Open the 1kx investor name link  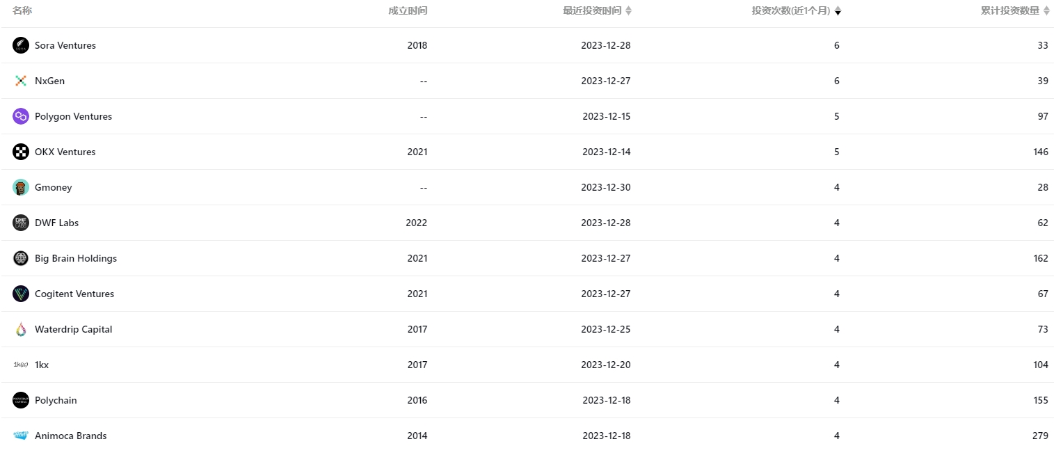(x=42, y=365)
